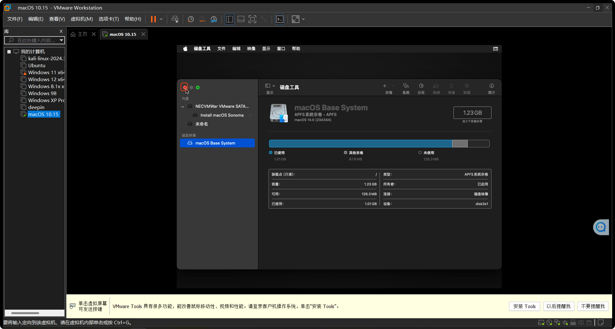
Task: Take a snapshot of the VM
Action: click(191, 19)
